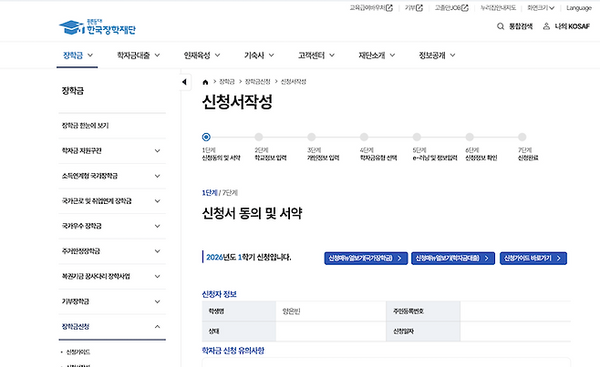Collapse sidebar with the triangle arrow button
The width and height of the screenshot is (600, 367).
point(185,82)
